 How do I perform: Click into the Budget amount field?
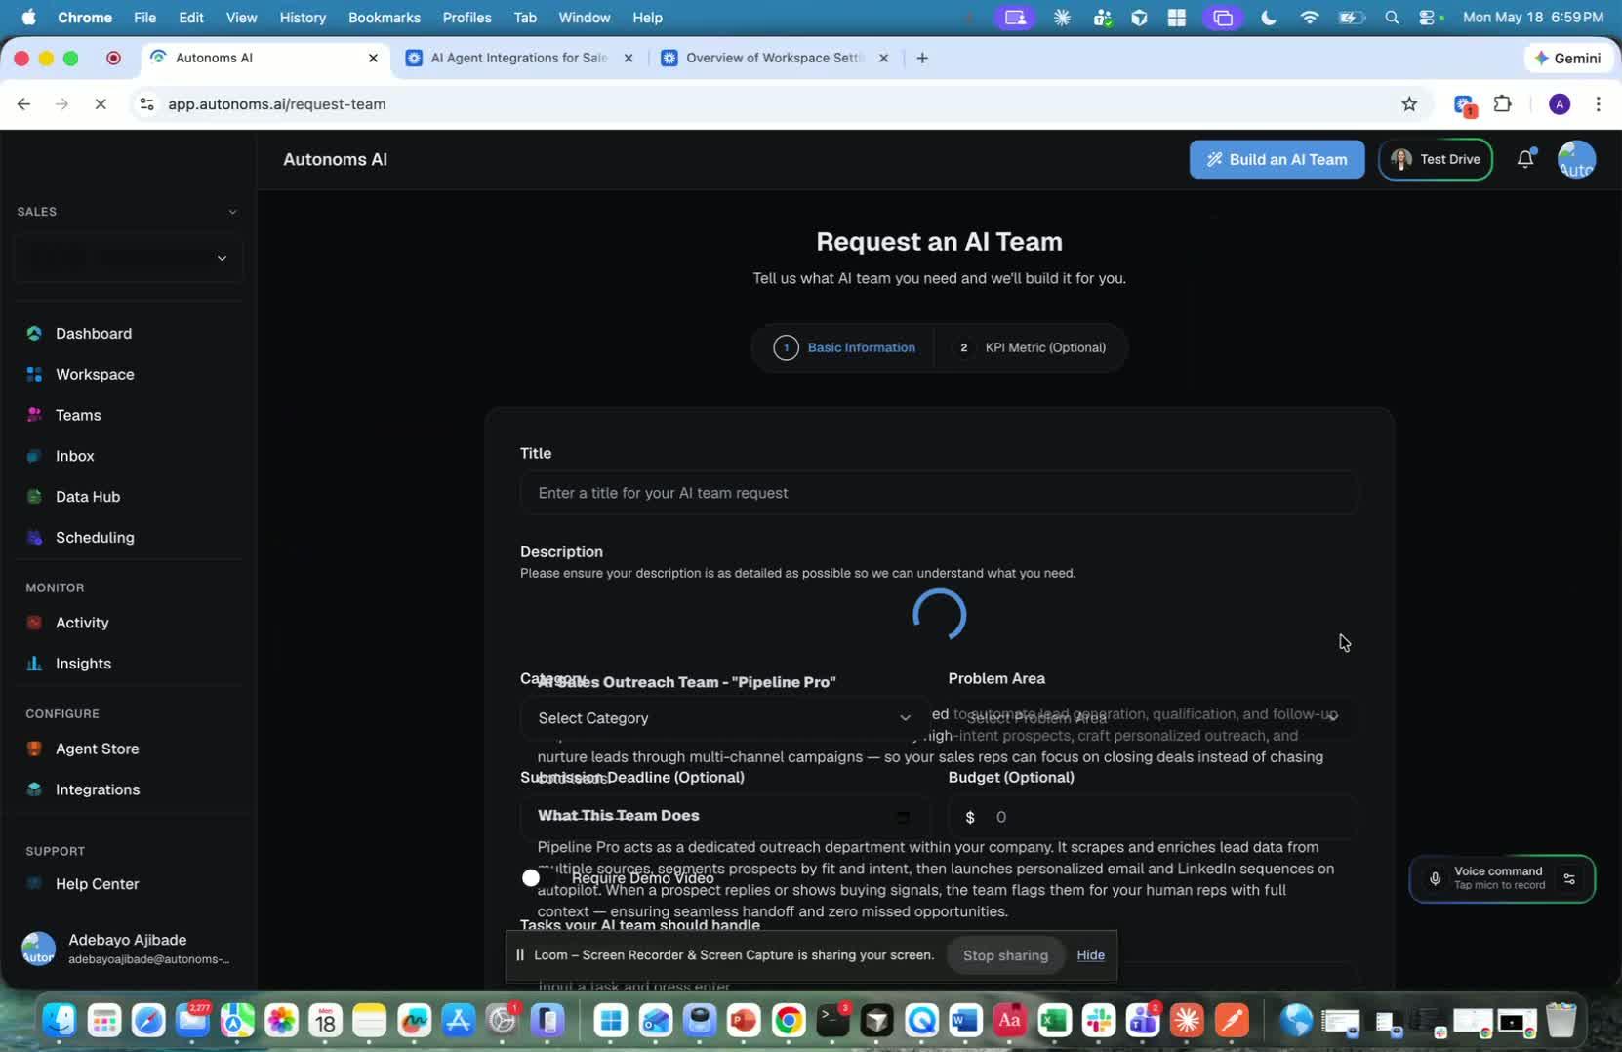pyautogui.click(x=1152, y=817)
